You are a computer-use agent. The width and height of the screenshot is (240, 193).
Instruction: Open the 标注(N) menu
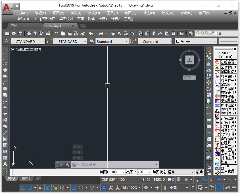tap(149, 13)
